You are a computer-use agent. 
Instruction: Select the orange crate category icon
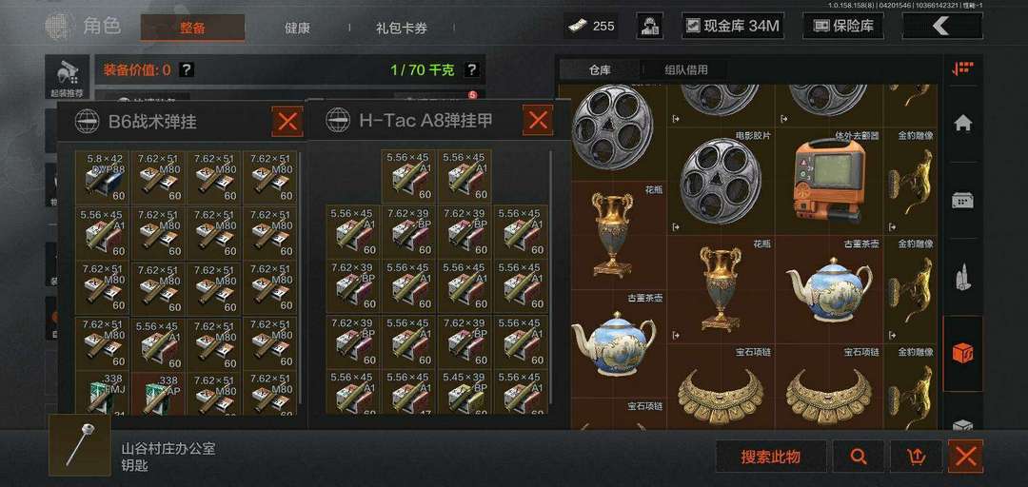click(962, 354)
